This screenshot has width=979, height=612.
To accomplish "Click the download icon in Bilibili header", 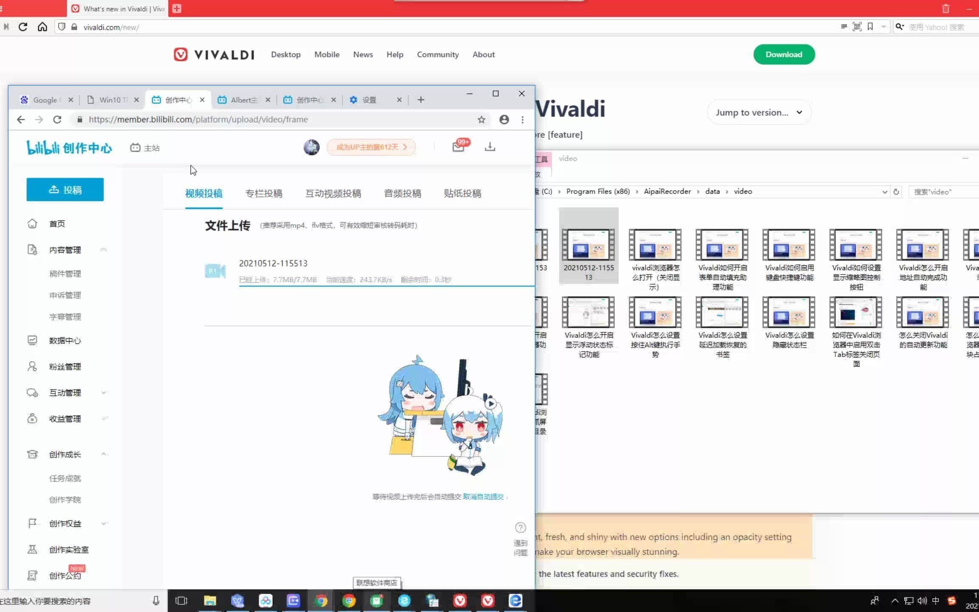I will point(490,147).
